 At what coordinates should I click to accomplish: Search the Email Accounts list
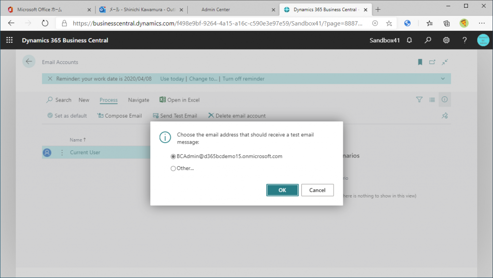tap(59, 100)
